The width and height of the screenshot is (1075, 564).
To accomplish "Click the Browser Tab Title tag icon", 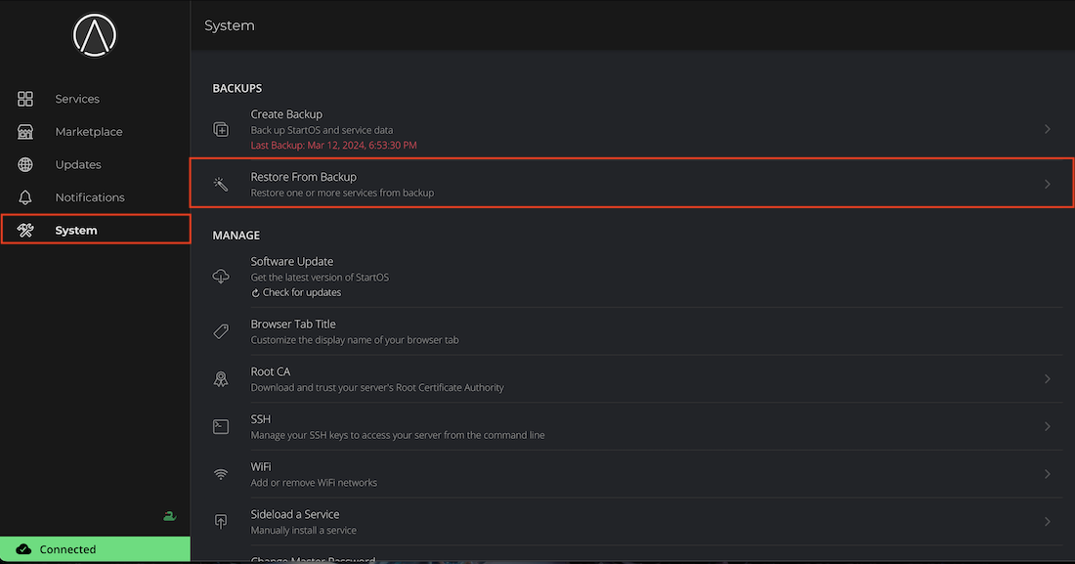I will pos(222,331).
